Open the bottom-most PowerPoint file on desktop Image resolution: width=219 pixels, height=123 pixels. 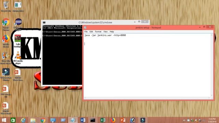click(x=5, y=108)
